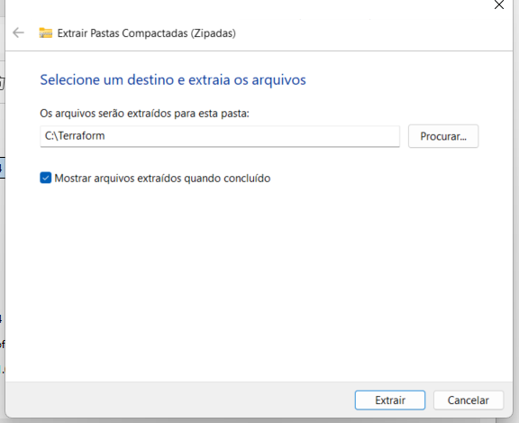Viewport: 519px width, 423px height.
Task: Click the blank title bar area above the header
Action: (x=232, y=8)
